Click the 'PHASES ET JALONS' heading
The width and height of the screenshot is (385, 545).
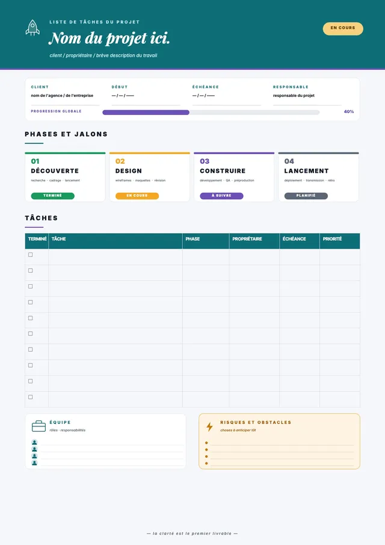pyautogui.click(x=66, y=134)
